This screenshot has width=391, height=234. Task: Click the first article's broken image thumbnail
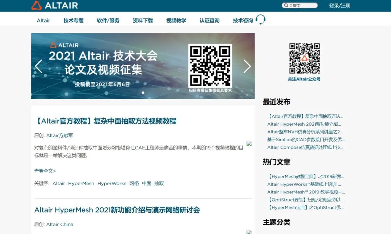tap(249, 143)
